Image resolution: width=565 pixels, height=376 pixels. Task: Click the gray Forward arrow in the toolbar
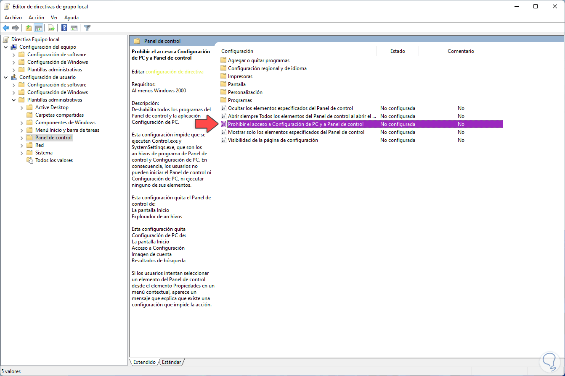pos(16,28)
